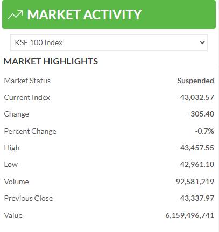219x232 pixels.
Task: Click the Volume label
Action: pyautogui.click(x=17, y=182)
